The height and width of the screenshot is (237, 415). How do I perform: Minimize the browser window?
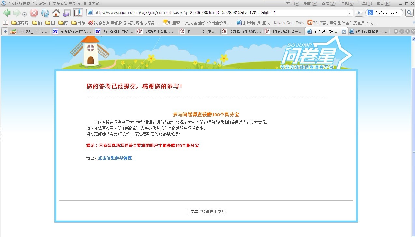point(400,3)
